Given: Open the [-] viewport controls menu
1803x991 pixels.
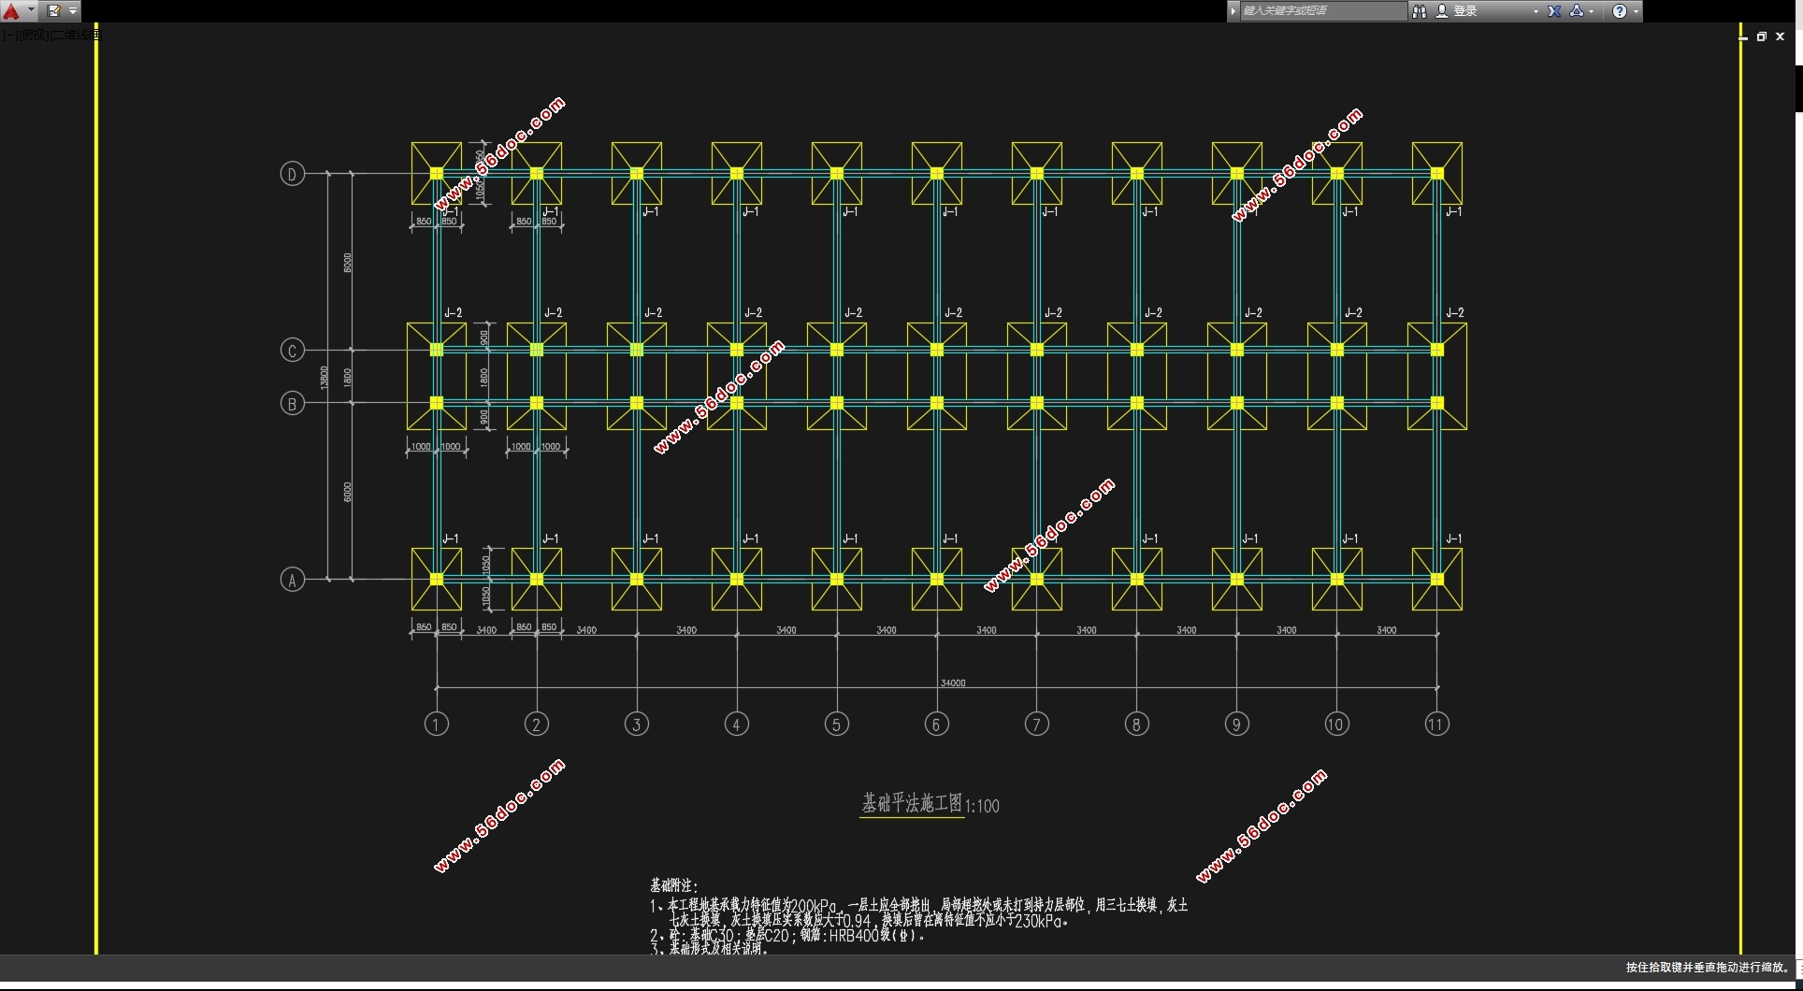Looking at the screenshot, I should click(7, 36).
